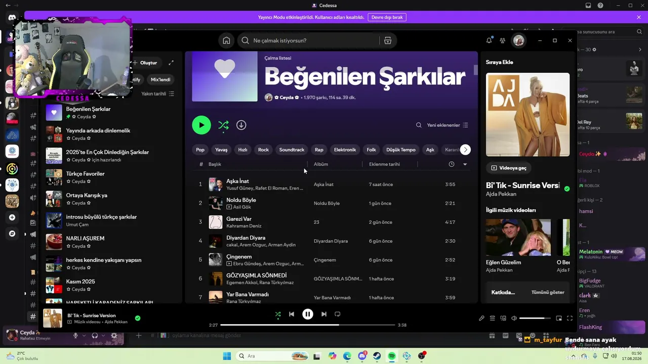Image resolution: width=648 pixels, height=364 pixels.
Task: Toggle shuffle beside the green play button
Action: pos(223,125)
